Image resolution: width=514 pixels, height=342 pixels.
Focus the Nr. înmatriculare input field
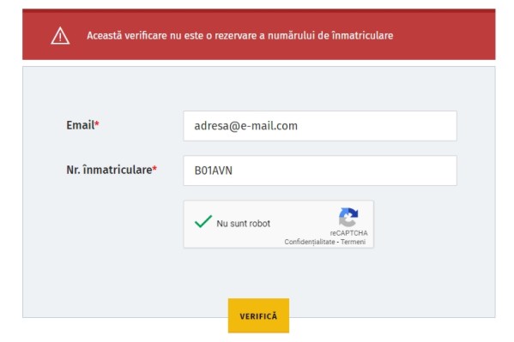click(x=320, y=171)
